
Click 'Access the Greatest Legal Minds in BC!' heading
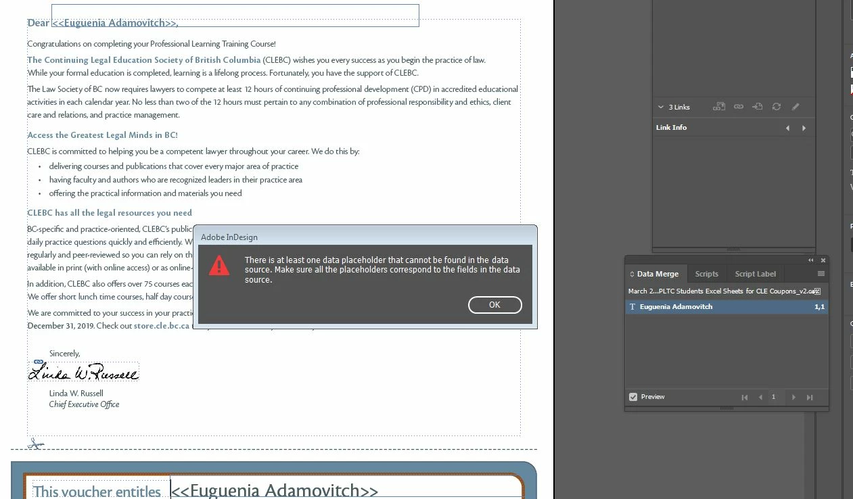tap(102, 135)
